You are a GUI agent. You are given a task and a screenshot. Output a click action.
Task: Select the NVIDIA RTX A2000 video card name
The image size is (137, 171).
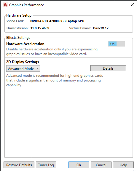click(57, 21)
